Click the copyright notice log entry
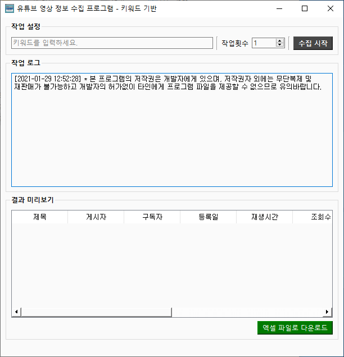344x357 pixels. pyautogui.click(x=168, y=83)
